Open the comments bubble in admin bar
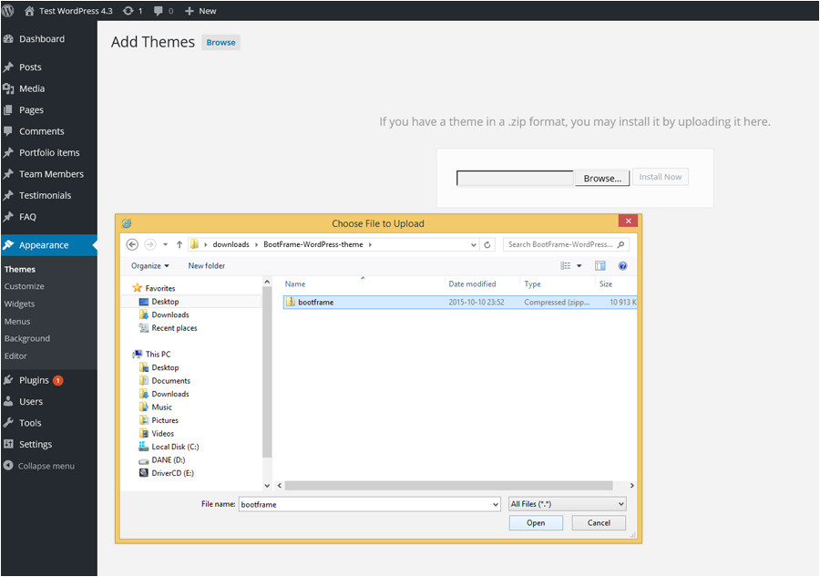 163,10
